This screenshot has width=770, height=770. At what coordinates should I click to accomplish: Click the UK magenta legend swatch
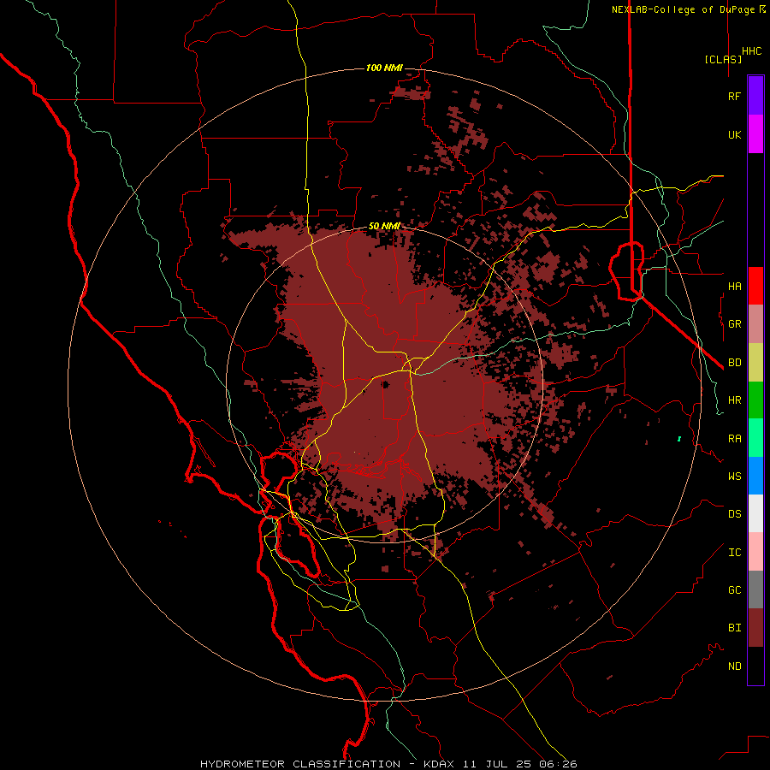click(755, 134)
